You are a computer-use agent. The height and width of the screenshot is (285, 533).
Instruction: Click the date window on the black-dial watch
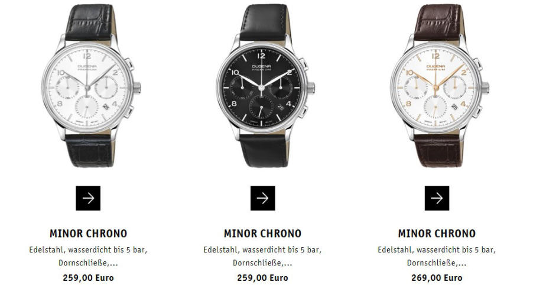point(281,106)
